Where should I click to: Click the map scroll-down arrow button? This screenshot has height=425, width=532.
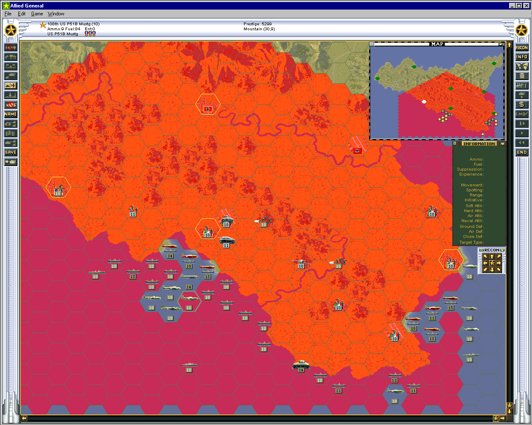[x=510, y=412]
